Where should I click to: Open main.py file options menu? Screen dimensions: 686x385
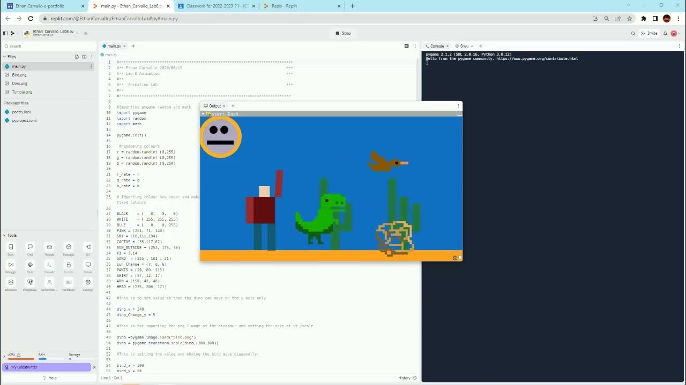(x=91, y=66)
